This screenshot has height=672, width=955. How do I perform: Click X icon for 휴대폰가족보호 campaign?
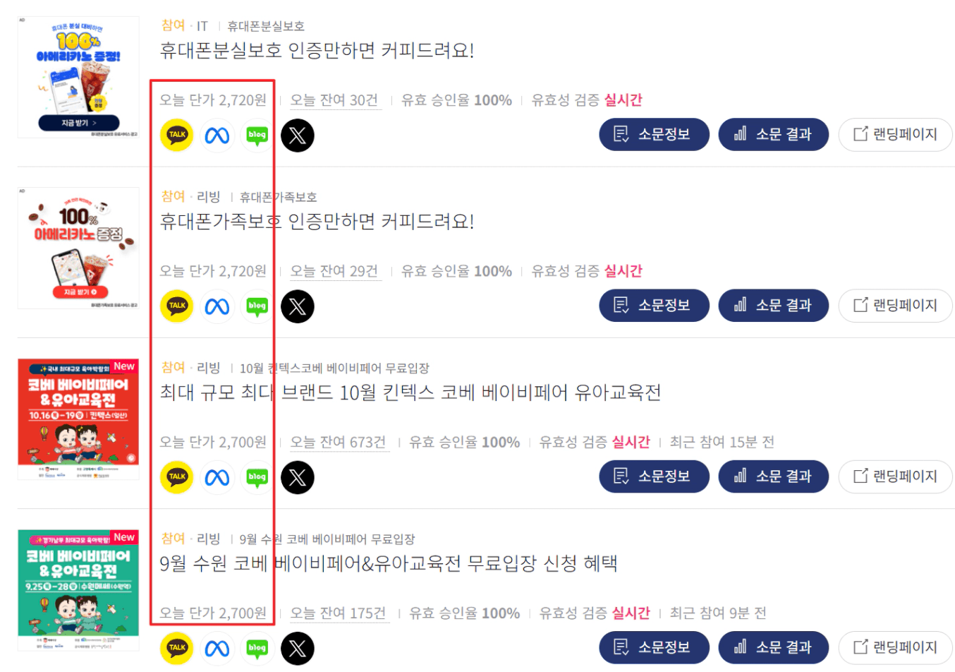tap(298, 306)
